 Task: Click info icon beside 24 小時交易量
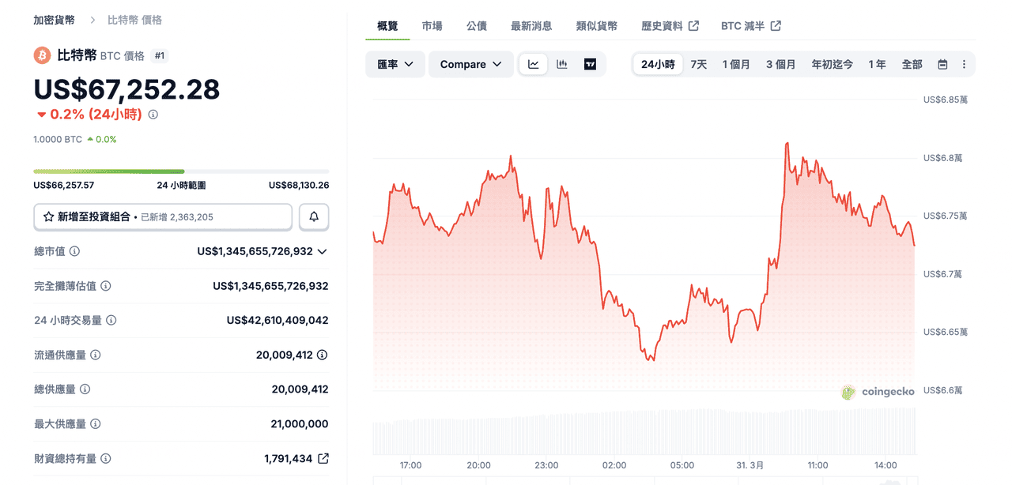[x=111, y=321]
